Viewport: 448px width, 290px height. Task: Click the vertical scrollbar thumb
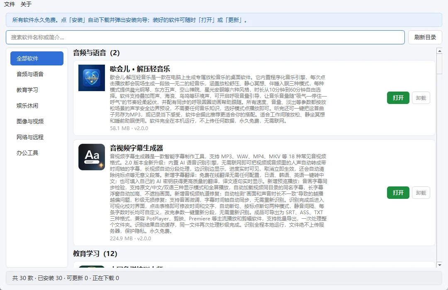439,64
